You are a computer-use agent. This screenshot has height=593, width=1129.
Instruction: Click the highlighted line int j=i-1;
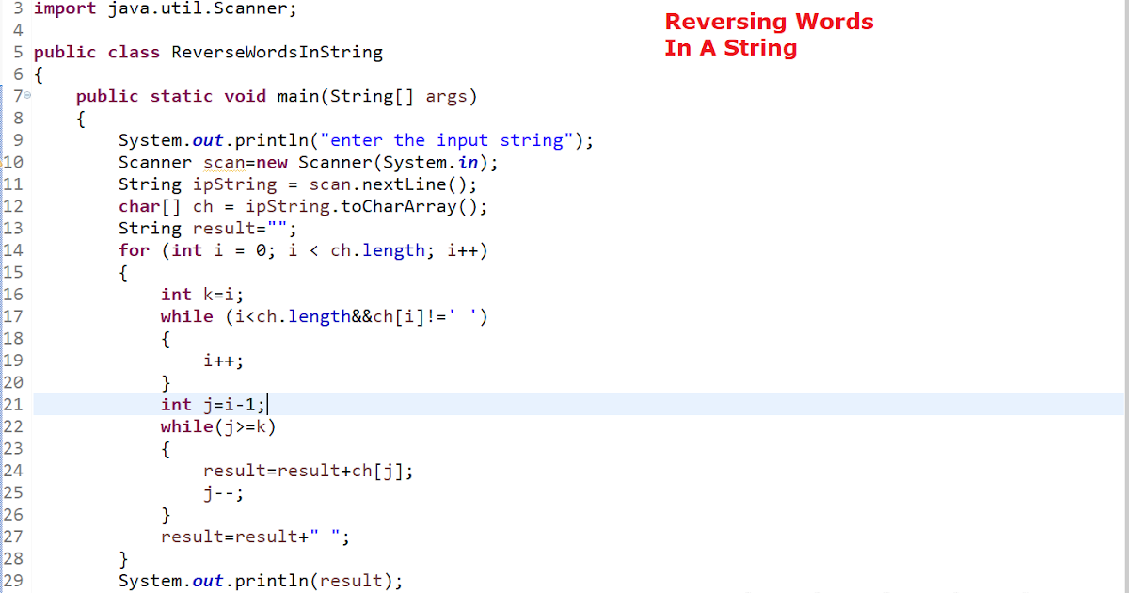pyautogui.click(x=210, y=404)
